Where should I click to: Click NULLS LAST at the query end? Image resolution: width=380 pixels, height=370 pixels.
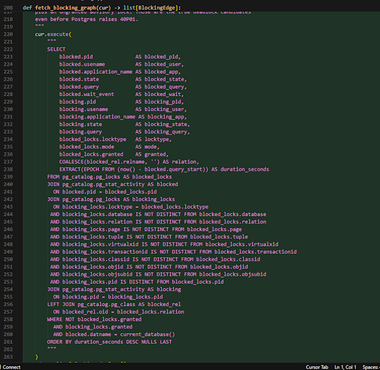point(156,342)
